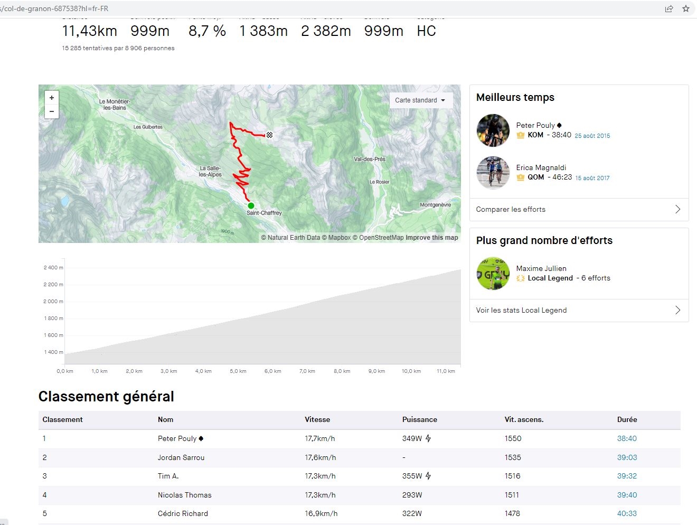Viewport: 697px width, 525px height.
Task: Open the 25 août 2015 KOM activity
Action: pyautogui.click(x=592, y=136)
